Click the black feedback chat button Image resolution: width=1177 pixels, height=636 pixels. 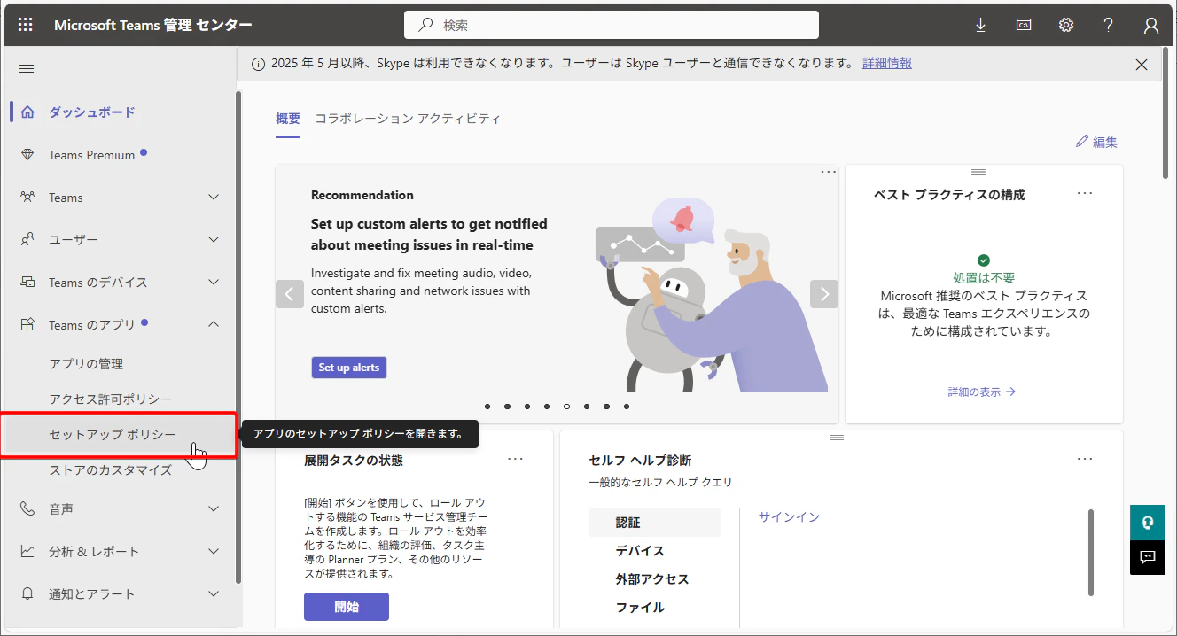[x=1148, y=557]
